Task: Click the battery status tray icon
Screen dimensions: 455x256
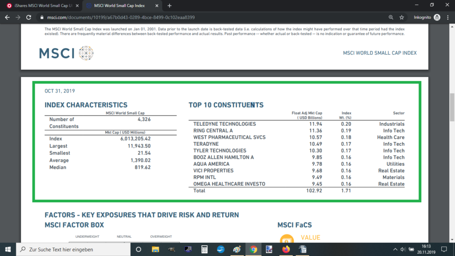Action: [x=411, y=249]
